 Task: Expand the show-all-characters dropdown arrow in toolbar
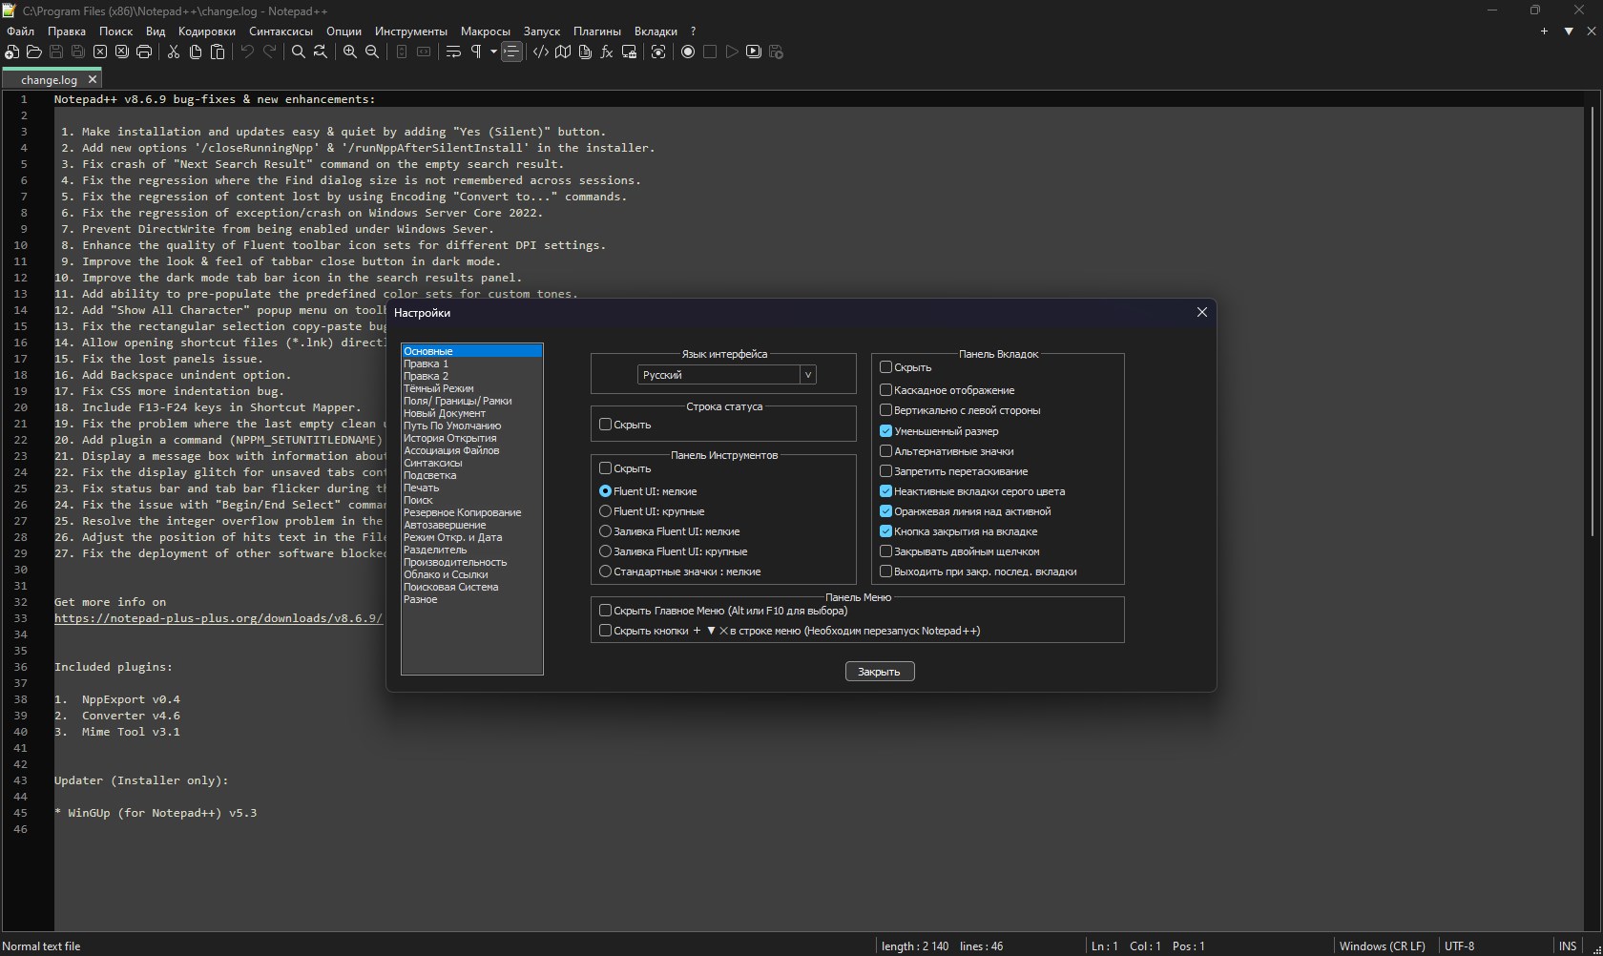pos(493,52)
